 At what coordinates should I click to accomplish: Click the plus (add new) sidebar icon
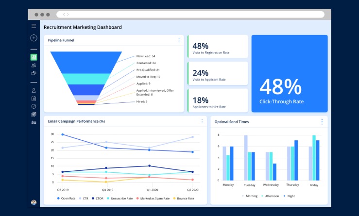click(34, 38)
